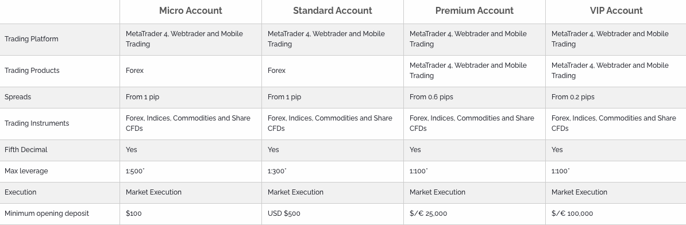This screenshot has height=225, width=686.
Task: Click the Minimum opening deposit label
Action: [47, 213]
